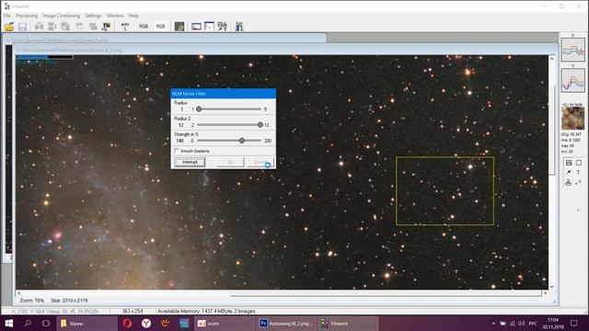This screenshot has height=331, width=589.
Task: Open the File menu
Action: click(x=6, y=16)
